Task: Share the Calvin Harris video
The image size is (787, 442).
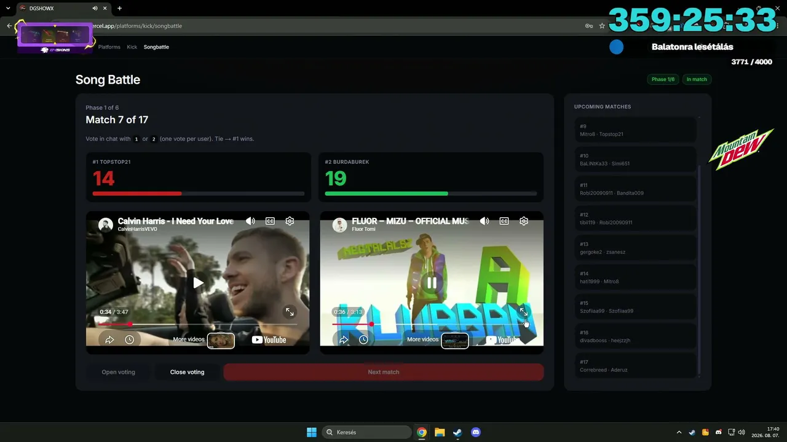Action: pyautogui.click(x=109, y=339)
